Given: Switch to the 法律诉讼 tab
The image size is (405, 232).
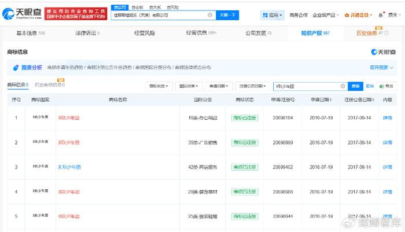Looking at the screenshot, I should coord(87,33).
